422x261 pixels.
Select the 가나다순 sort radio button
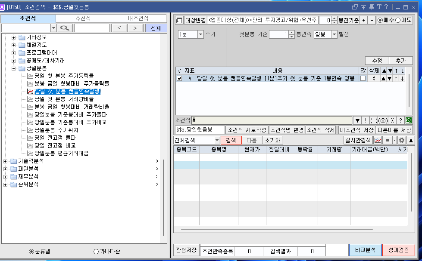coord(96,252)
